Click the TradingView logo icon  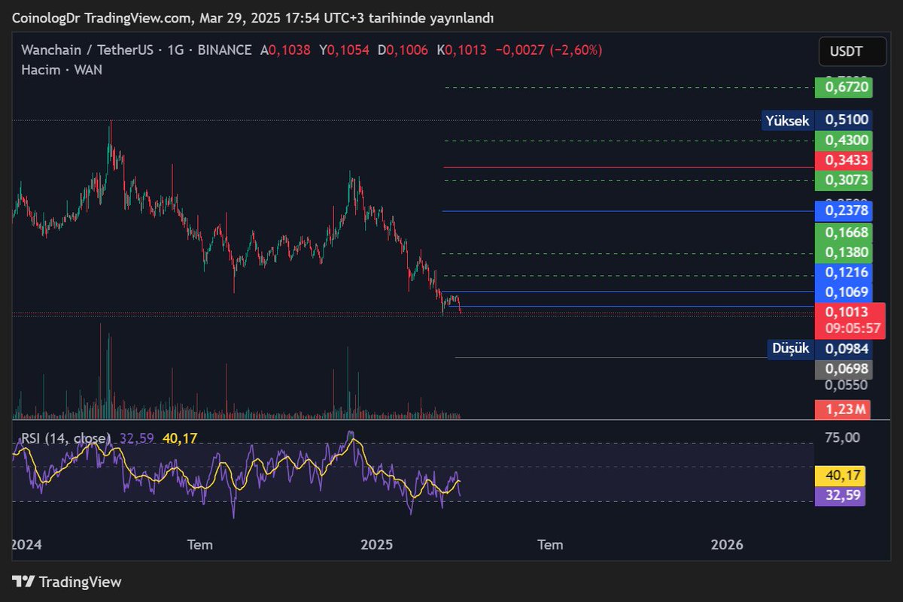click(x=23, y=582)
